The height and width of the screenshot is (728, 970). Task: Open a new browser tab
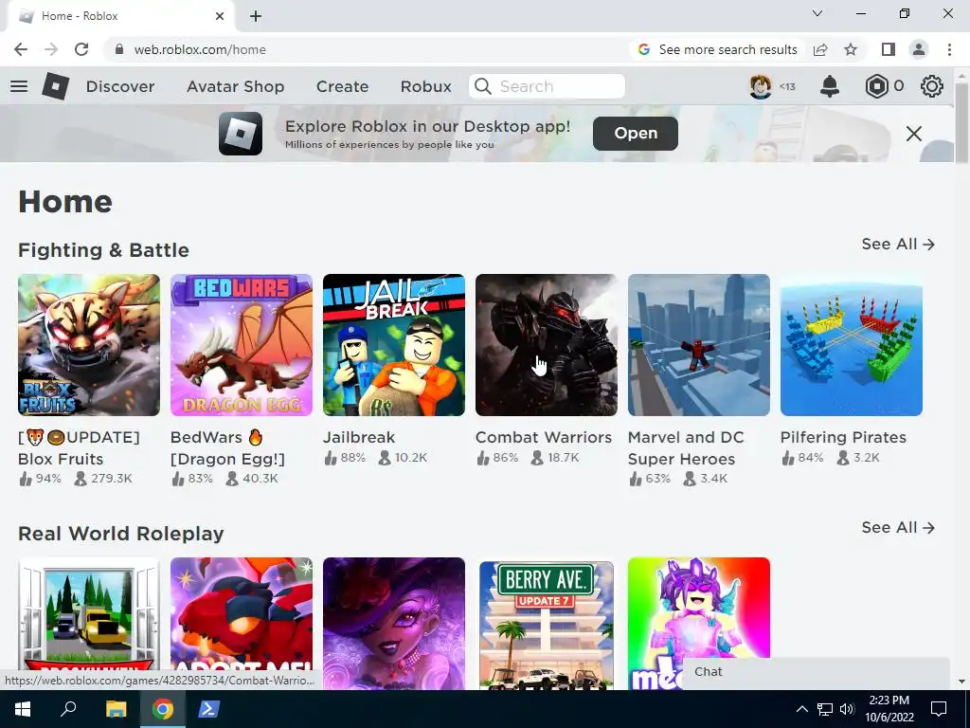coord(256,16)
